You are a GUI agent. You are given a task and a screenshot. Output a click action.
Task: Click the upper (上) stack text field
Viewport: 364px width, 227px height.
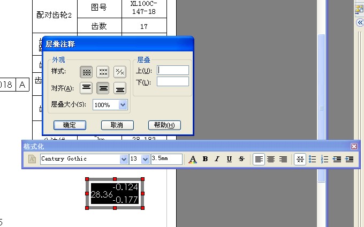(x=173, y=70)
